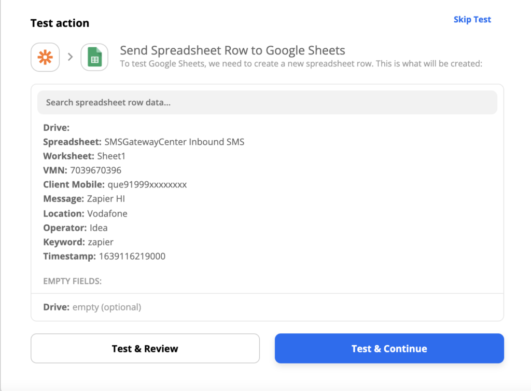531x391 pixels.
Task: Click the Send Spreadsheet Row to Google Sheets title
Action: [232, 50]
